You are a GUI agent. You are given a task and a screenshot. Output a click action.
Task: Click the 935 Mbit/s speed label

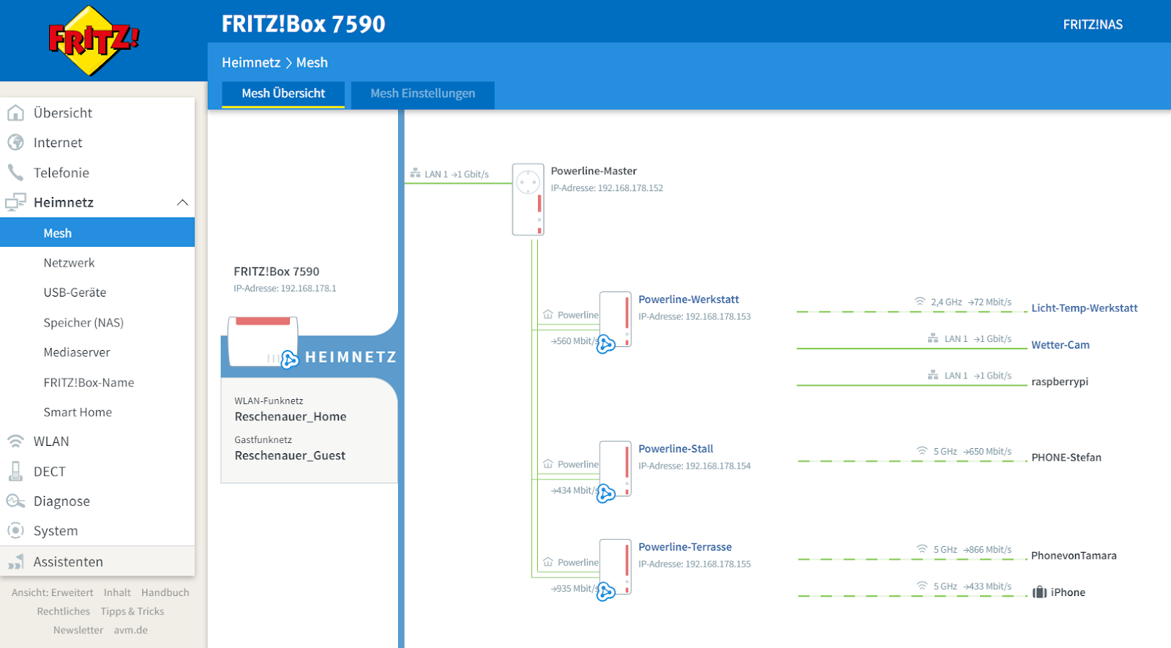(x=575, y=589)
